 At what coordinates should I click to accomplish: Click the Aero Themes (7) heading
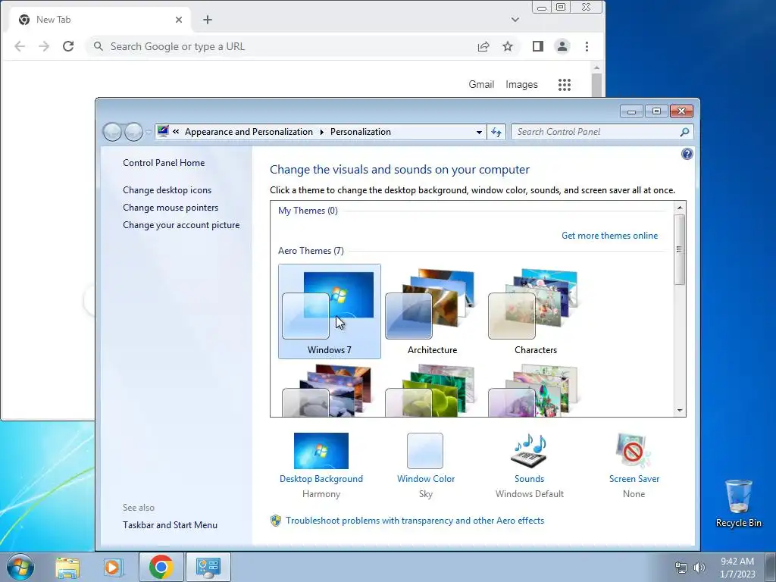(x=311, y=251)
